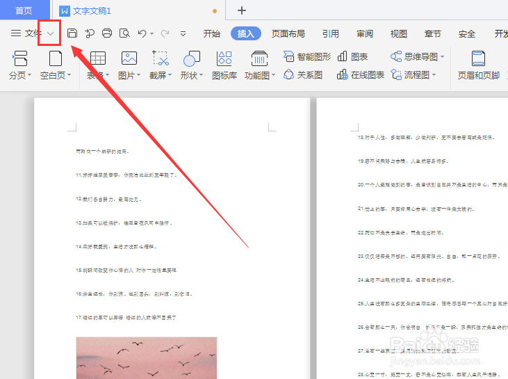
Task: Switch to the 安全 tab
Action: 466,33
